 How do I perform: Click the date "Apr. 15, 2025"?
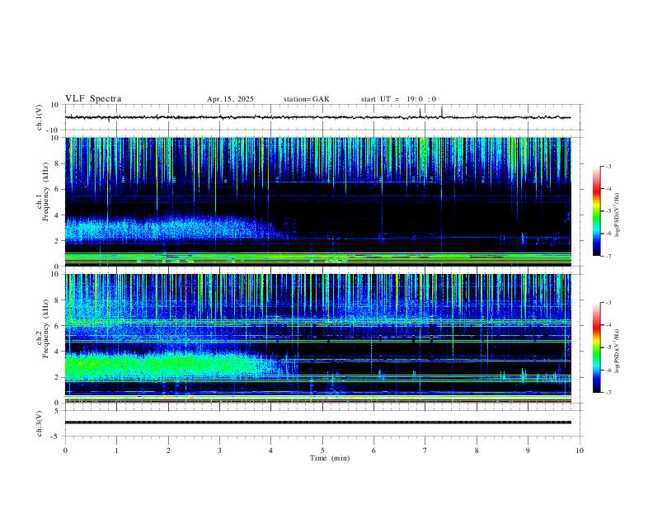click(x=230, y=99)
